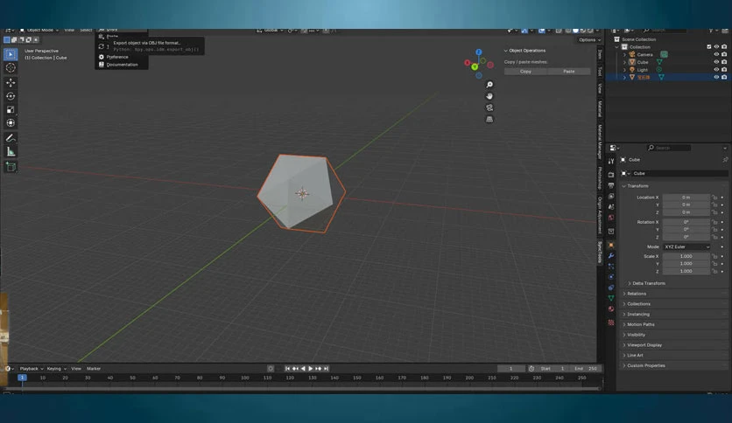Screen dimensions: 732x423
Task: Click the Location X value field
Action: [x=686, y=198]
